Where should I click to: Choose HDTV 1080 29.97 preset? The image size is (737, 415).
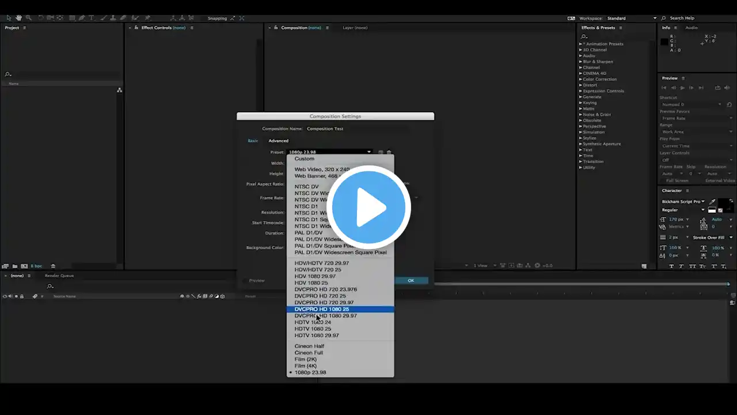[340, 335]
